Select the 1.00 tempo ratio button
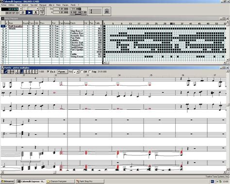 [79, 12]
